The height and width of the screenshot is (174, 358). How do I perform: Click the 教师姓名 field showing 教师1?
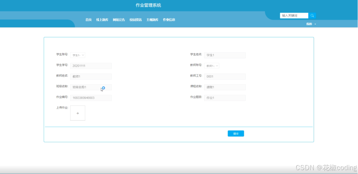tap(91, 76)
